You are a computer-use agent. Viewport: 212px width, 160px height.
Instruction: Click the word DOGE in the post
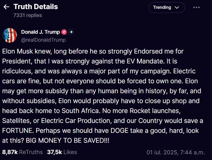[x=119, y=131]
